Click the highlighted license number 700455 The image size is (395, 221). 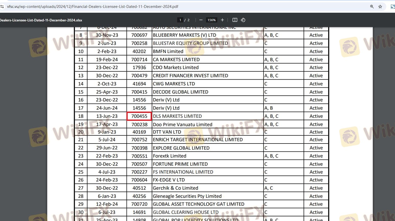click(x=139, y=116)
